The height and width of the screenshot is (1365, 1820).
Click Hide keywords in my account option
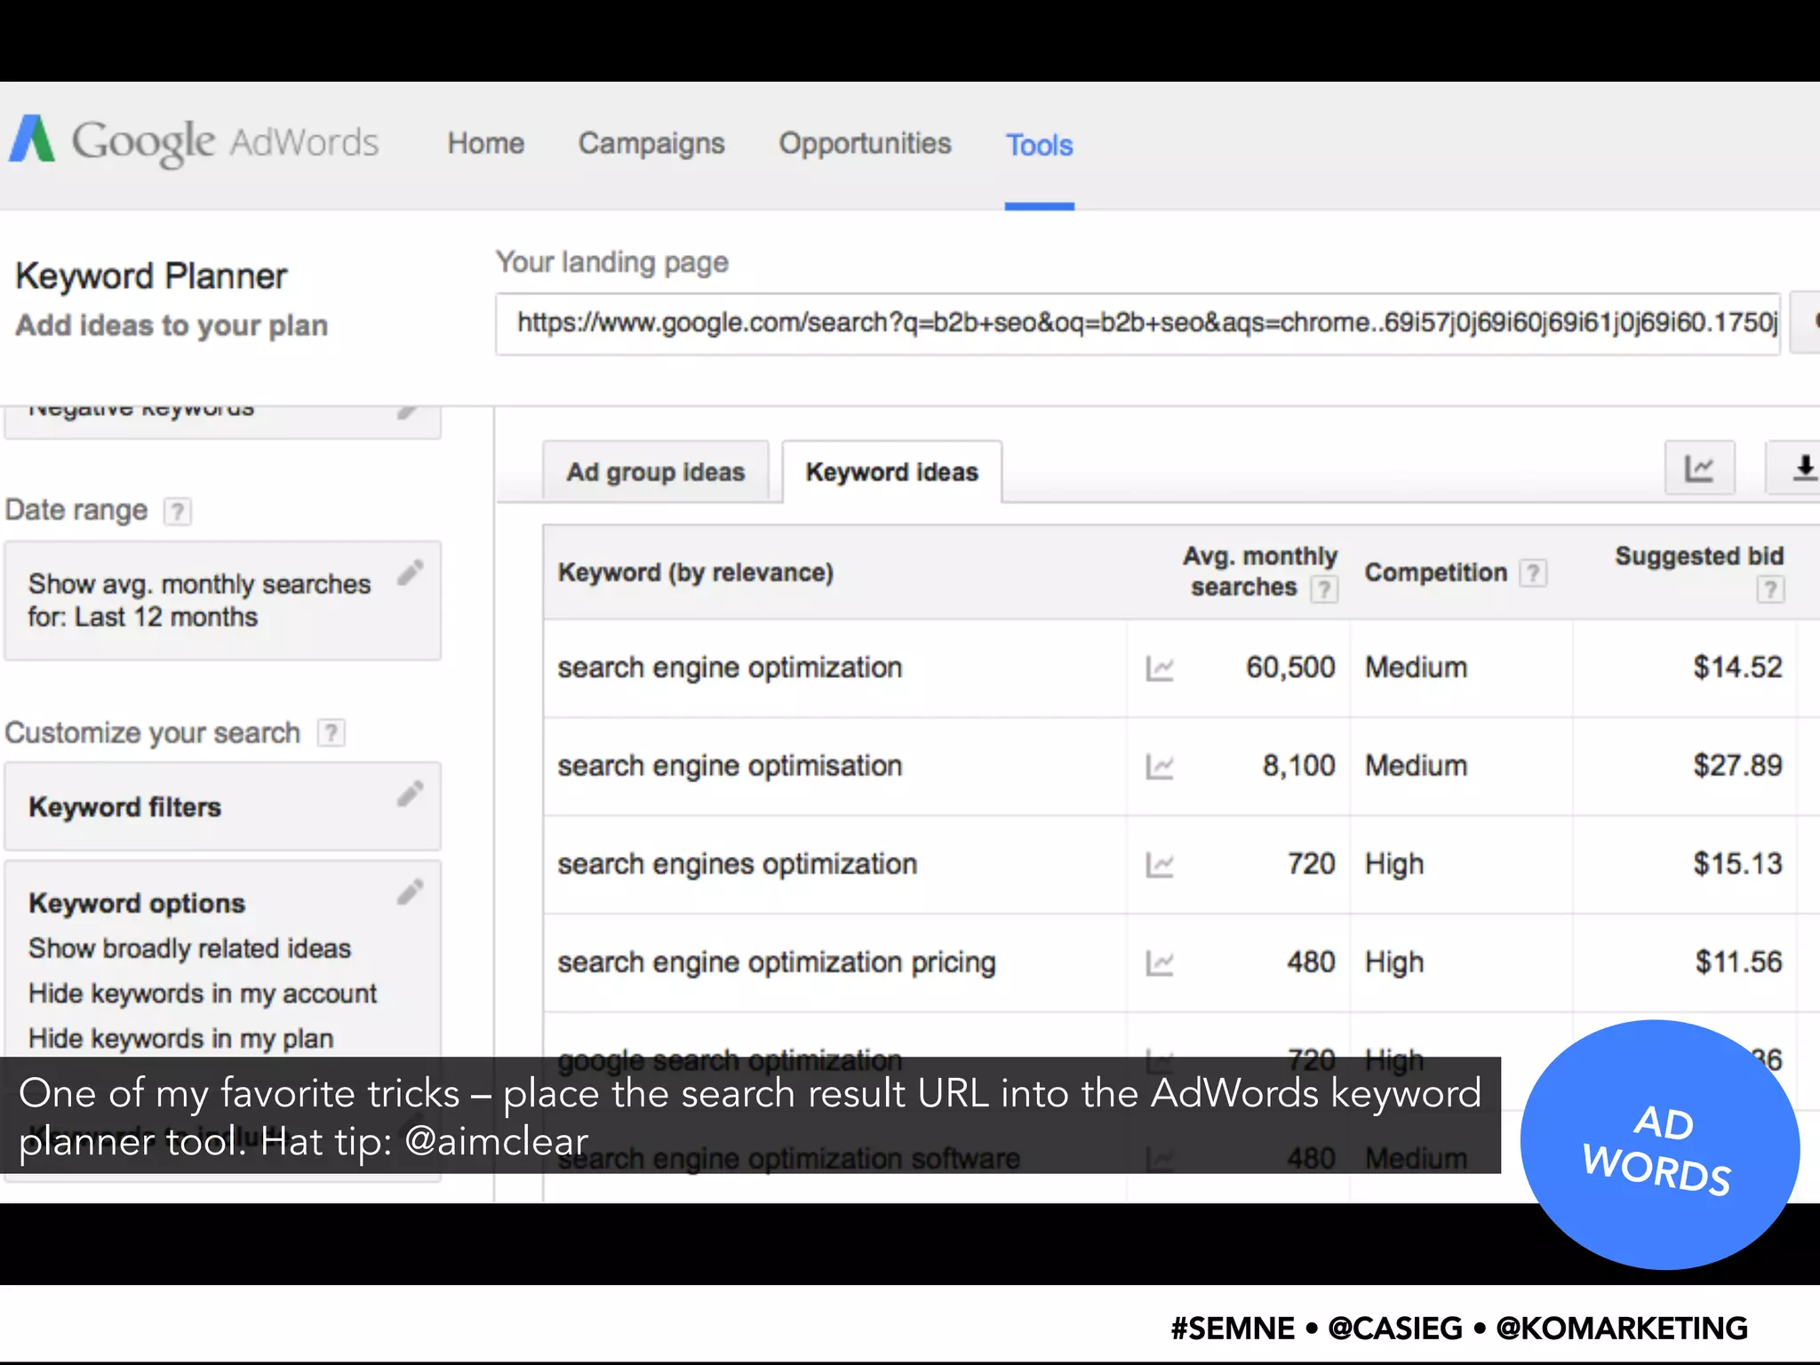[203, 994]
